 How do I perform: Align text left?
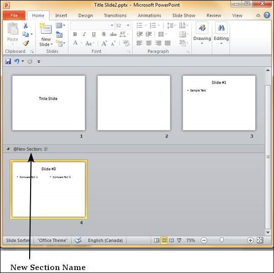139,43
